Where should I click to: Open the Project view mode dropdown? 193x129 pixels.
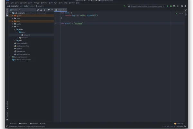click(x=15, y=10)
